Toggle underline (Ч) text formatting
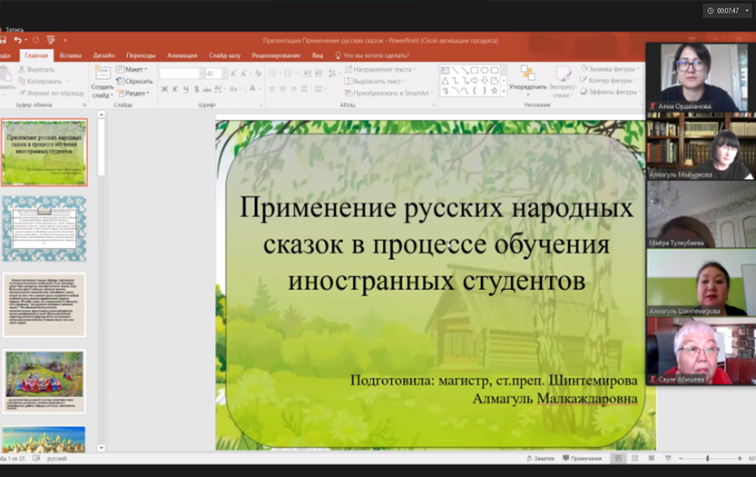This screenshot has width=756, height=477. point(186,89)
